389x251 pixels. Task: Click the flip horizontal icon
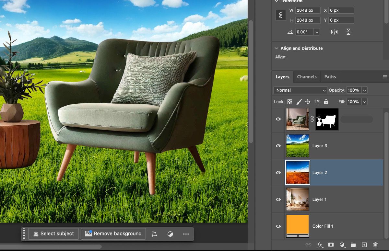(x=334, y=32)
